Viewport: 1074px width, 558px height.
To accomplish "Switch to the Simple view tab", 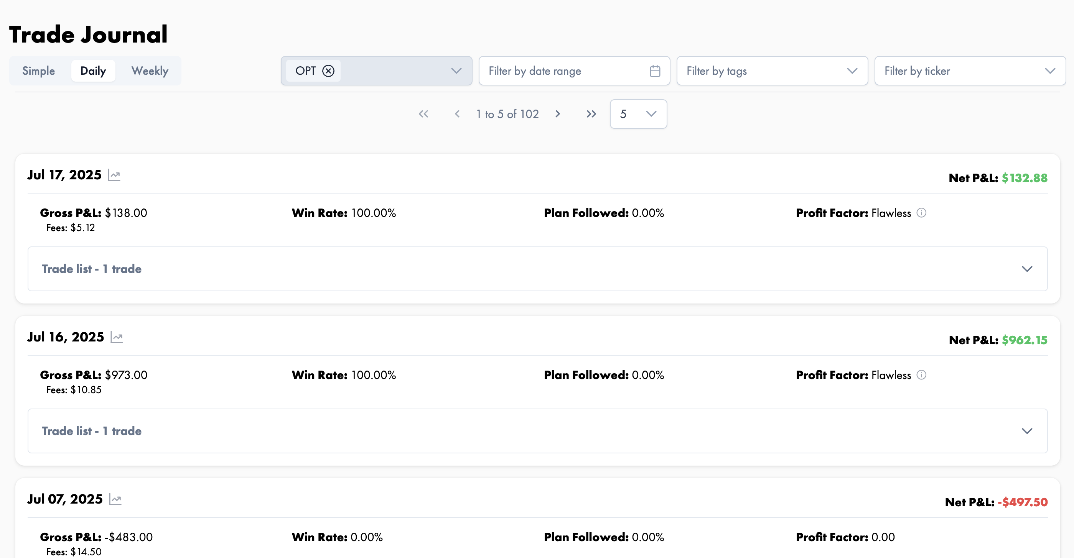I will click(38, 71).
